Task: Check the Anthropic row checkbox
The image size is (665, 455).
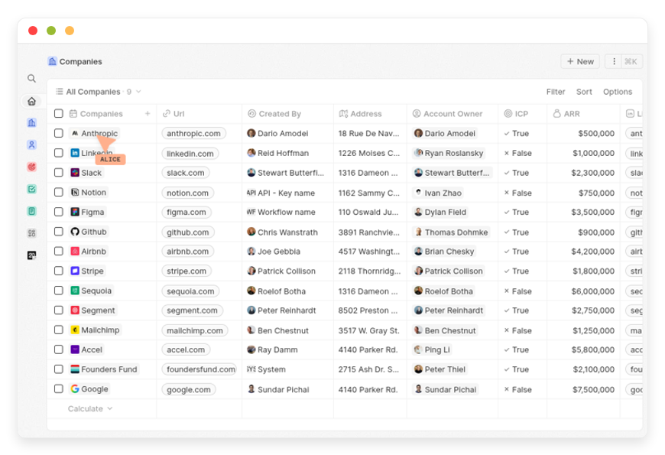Action: (x=59, y=133)
